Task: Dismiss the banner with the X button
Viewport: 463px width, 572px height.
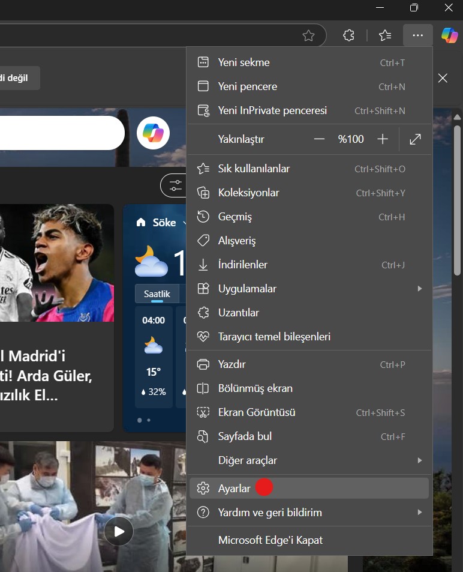Action: [x=443, y=78]
